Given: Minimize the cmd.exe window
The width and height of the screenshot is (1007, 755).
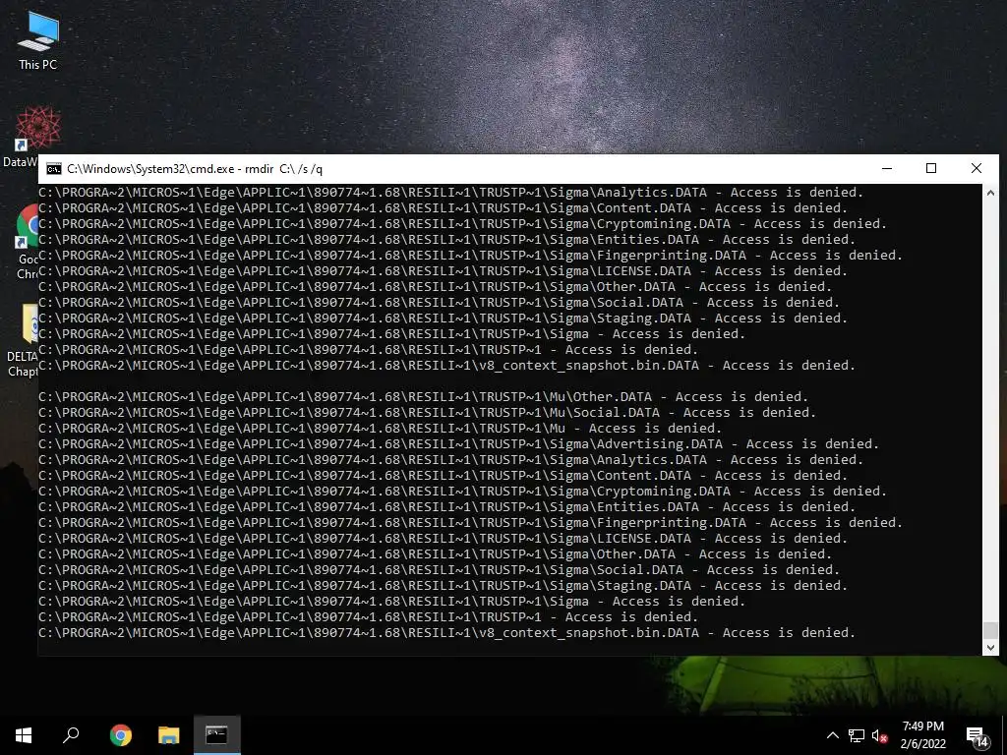Looking at the screenshot, I should point(887,169).
